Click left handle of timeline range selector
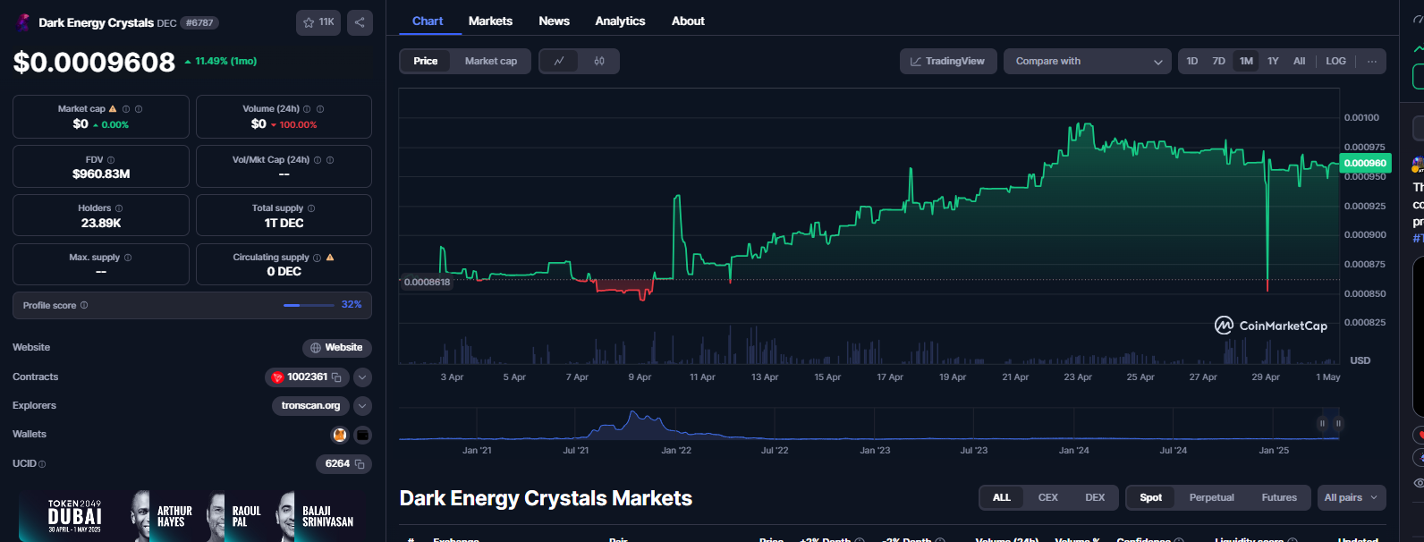 point(1322,423)
